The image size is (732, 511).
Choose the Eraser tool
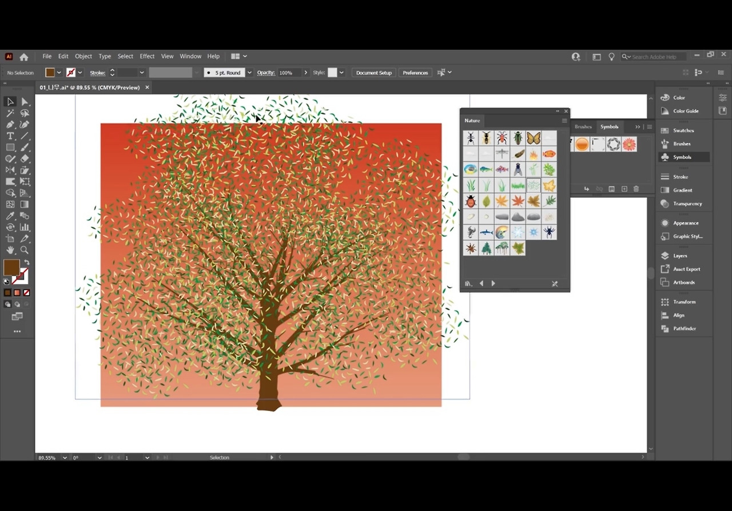click(25, 159)
